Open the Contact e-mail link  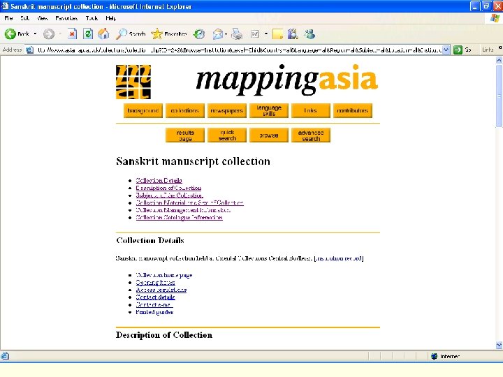point(154,304)
